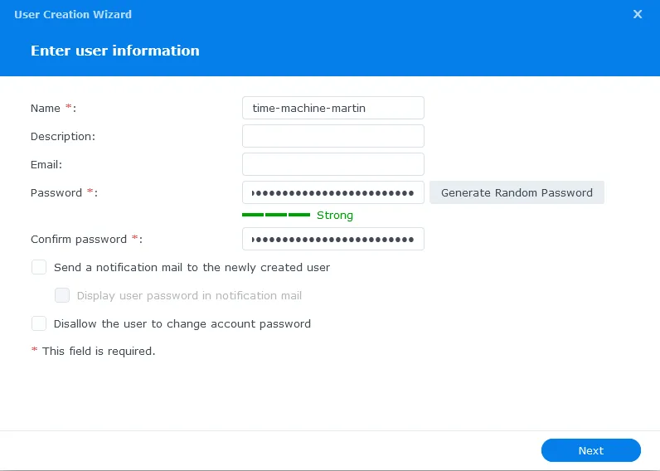Viewport: 660px width, 471px height.
Task: Click the "Confirm password" label
Action: coord(79,240)
